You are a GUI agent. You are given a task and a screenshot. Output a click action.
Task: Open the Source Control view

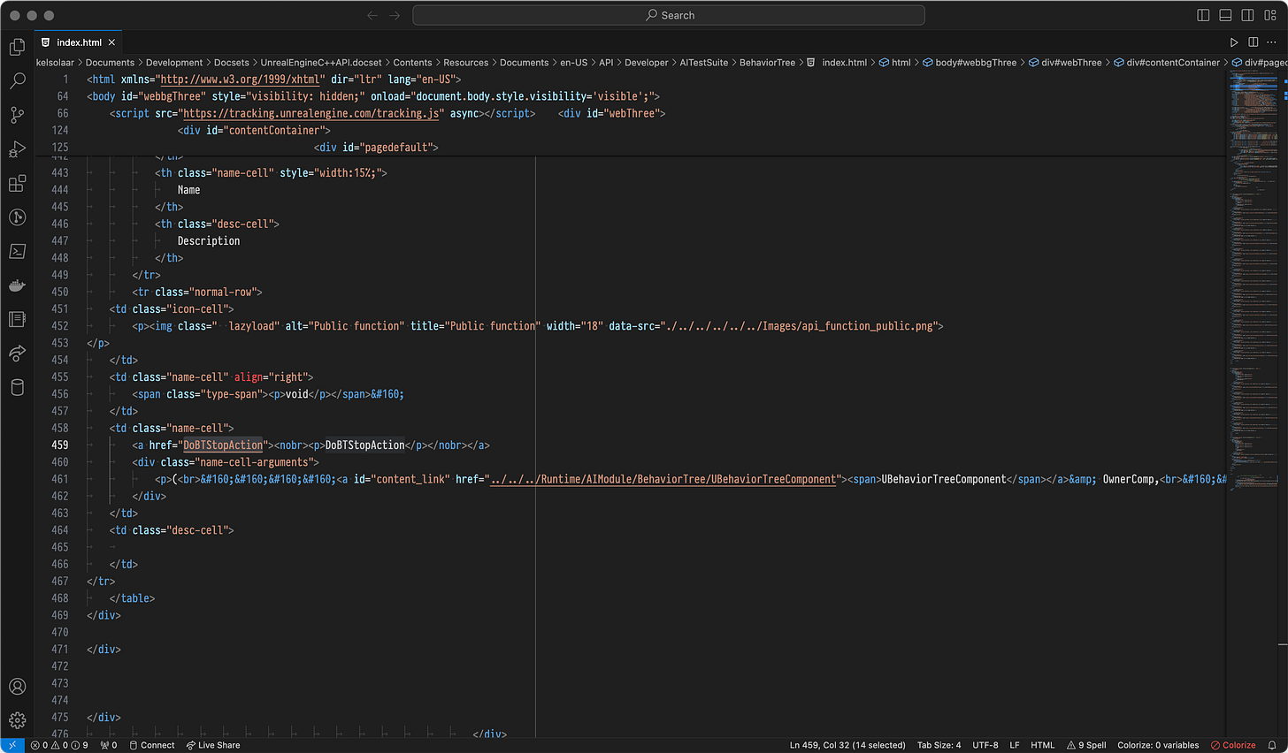click(17, 115)
